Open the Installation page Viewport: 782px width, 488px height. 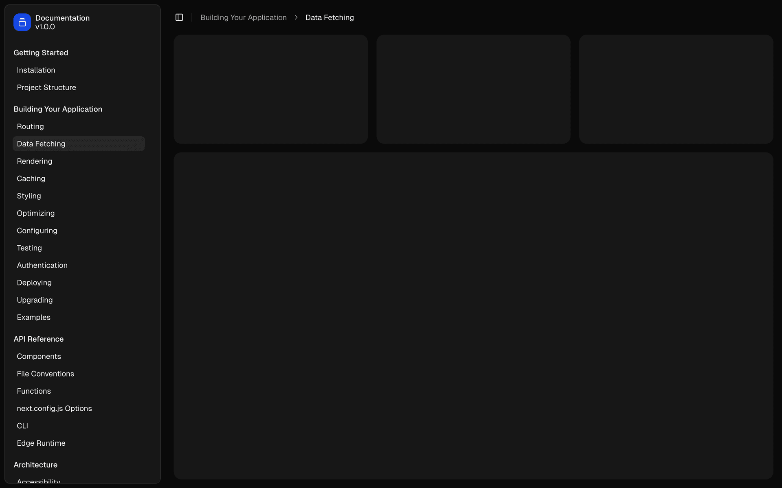click(36, 70)
